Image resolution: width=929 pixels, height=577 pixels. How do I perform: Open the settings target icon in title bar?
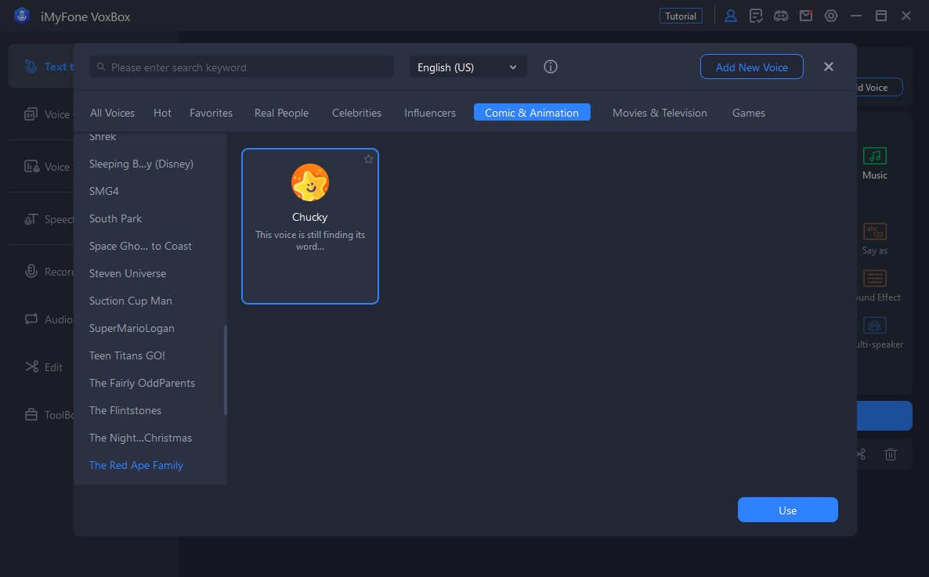coord(830,16)
